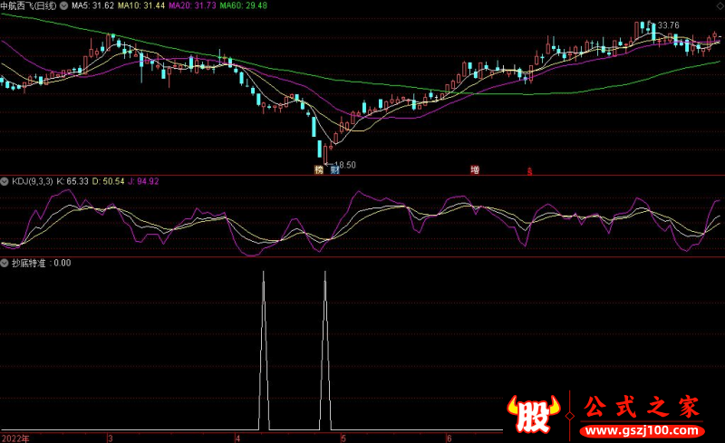Click the blue 财 event marker

pos(334,169)
